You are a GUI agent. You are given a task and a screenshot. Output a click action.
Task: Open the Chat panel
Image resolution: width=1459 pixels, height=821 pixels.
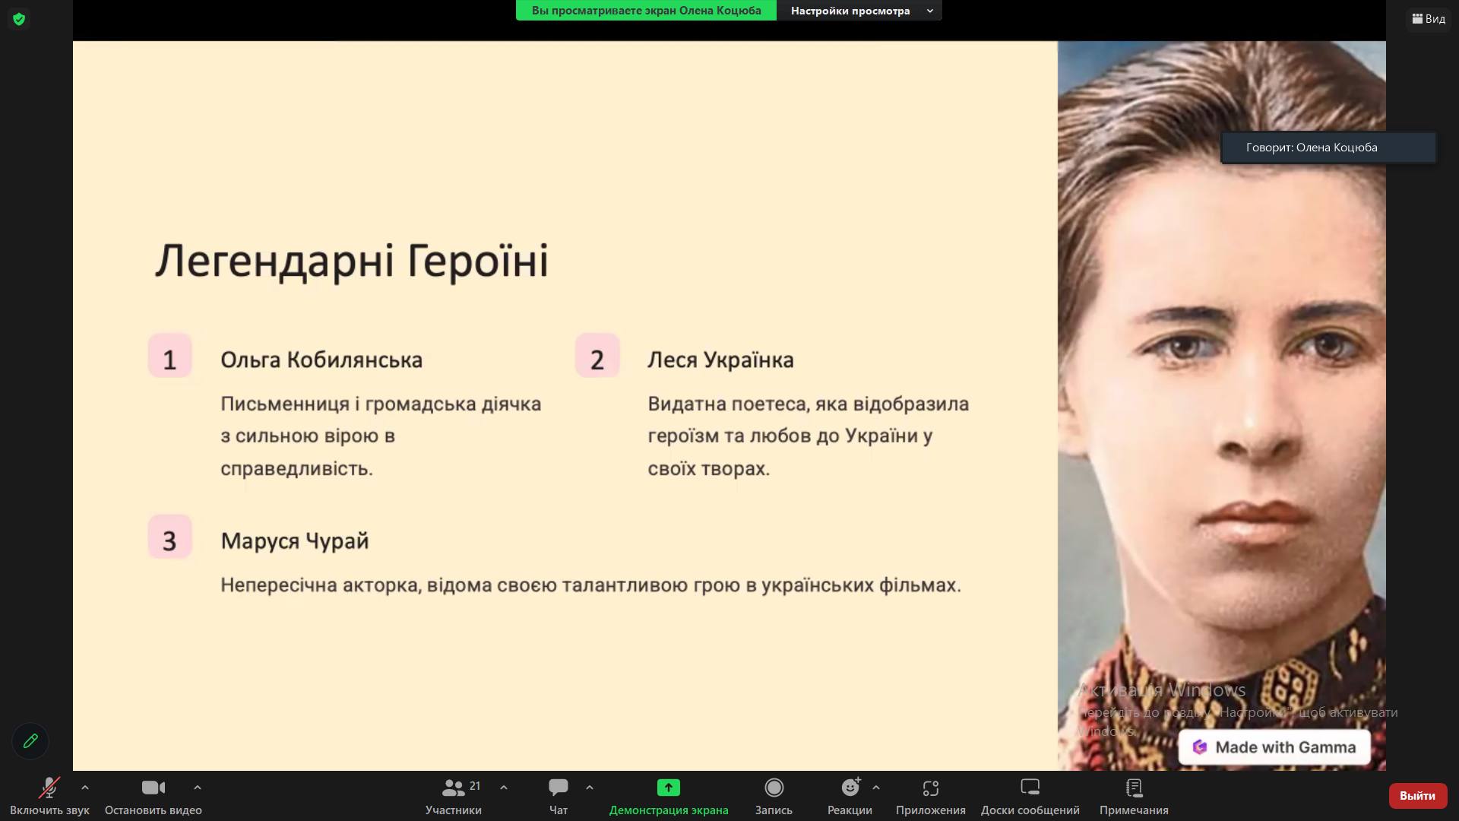[559, 795]
